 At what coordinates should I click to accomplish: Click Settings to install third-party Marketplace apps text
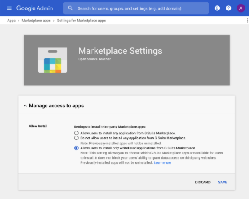(x=110, y=127)
